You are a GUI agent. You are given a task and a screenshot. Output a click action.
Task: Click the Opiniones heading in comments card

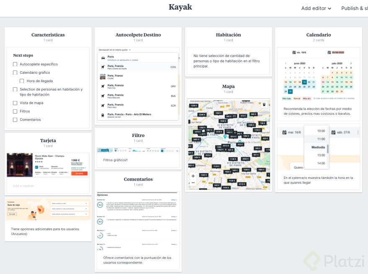pos(102,195)
